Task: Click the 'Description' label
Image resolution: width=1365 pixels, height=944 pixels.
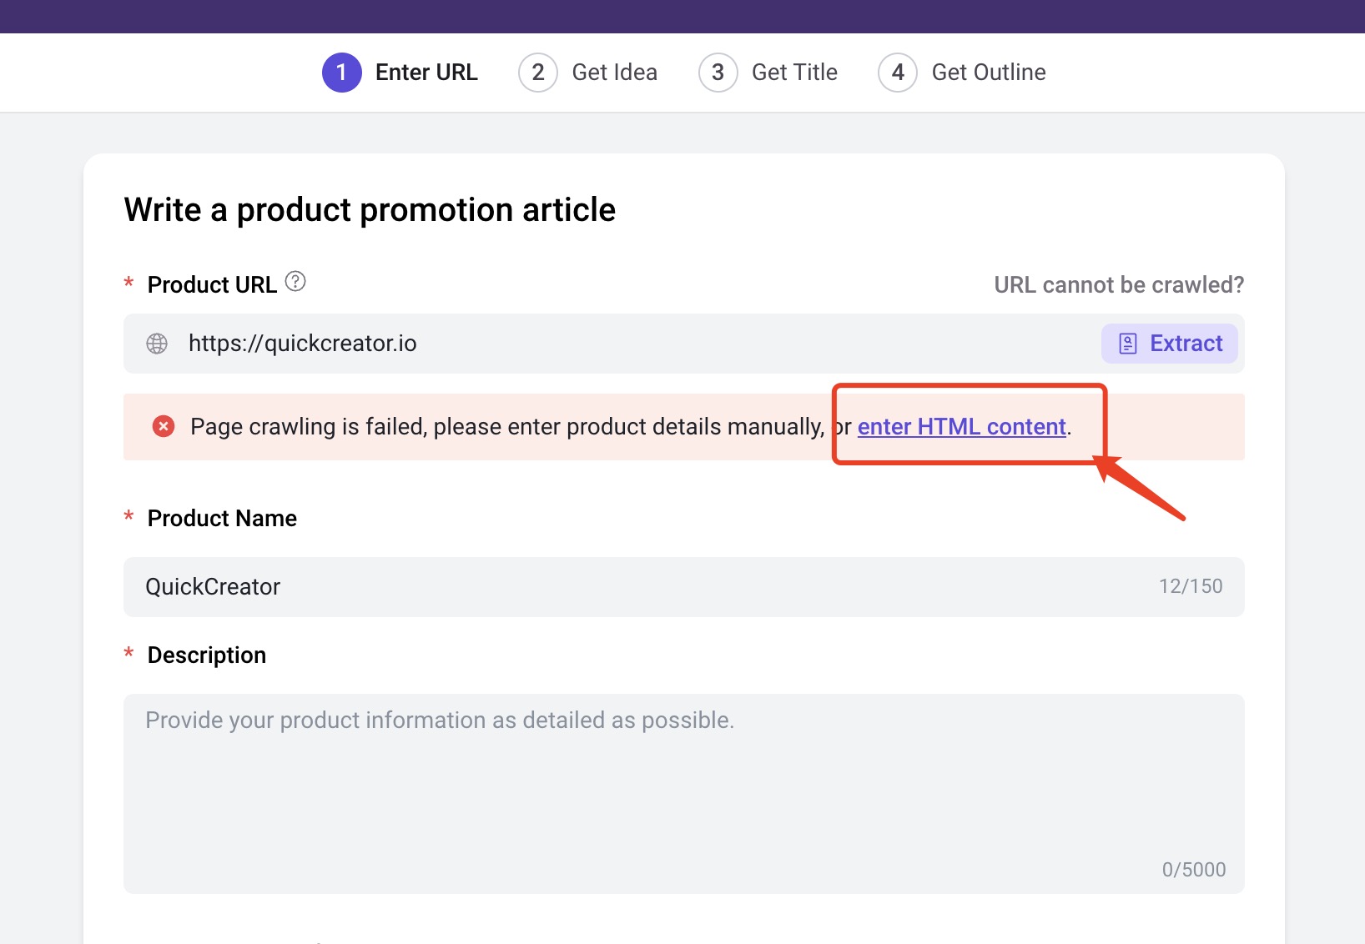Action: [207, 655]
